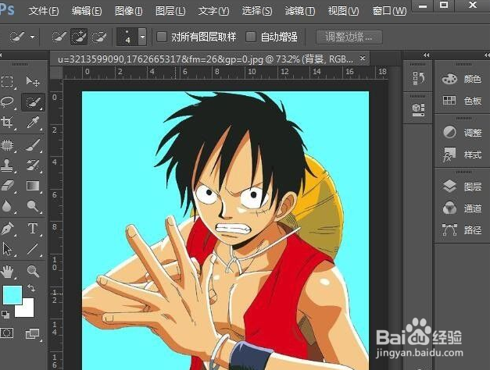Select the Dodge tool
490x370 pixels.
33,206
